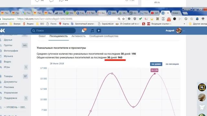Screen dimensions: 207x116
Task: Click the clock extension icon
Action: [129, 19]
